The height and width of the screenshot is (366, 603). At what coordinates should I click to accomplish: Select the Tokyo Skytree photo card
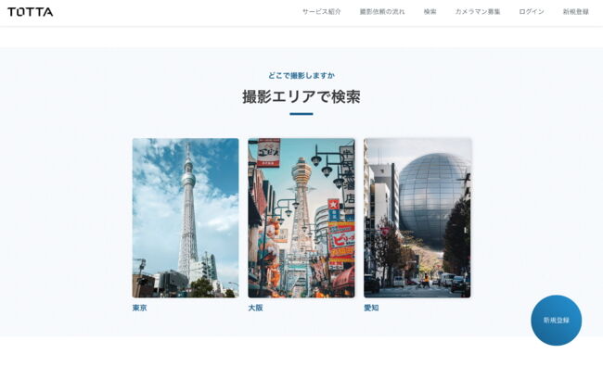(x=186, y=218)
